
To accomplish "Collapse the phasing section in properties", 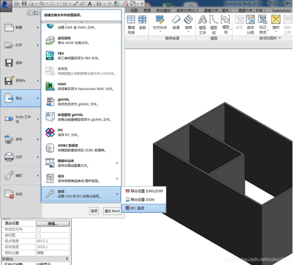I will (67, 259).
